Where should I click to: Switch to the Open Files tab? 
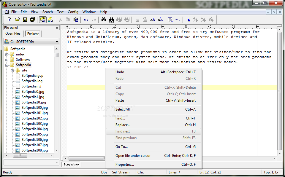coord(13,34)
